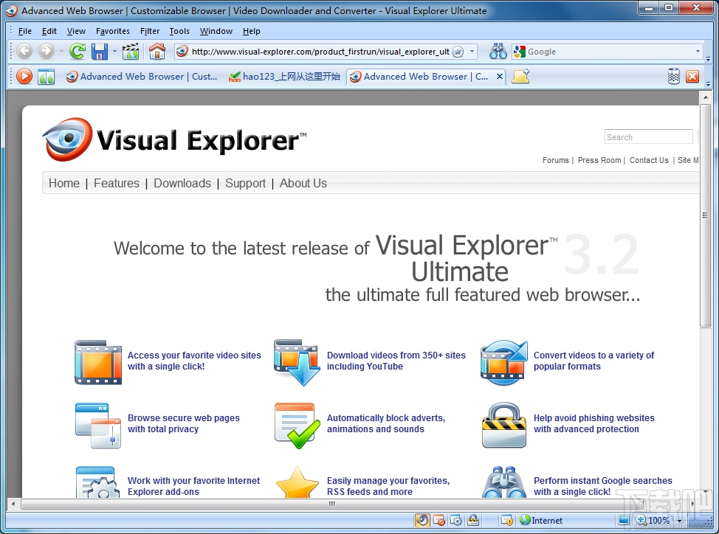Image resolution: width=719 pixels, height=534 pixels.
Task: Open a new tab with the folder icon
Action: pos(521,76)
